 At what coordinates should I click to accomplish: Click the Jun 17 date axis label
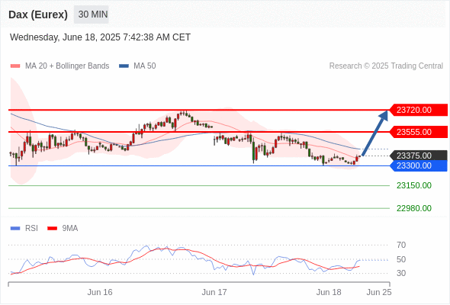tap(214, 292)
